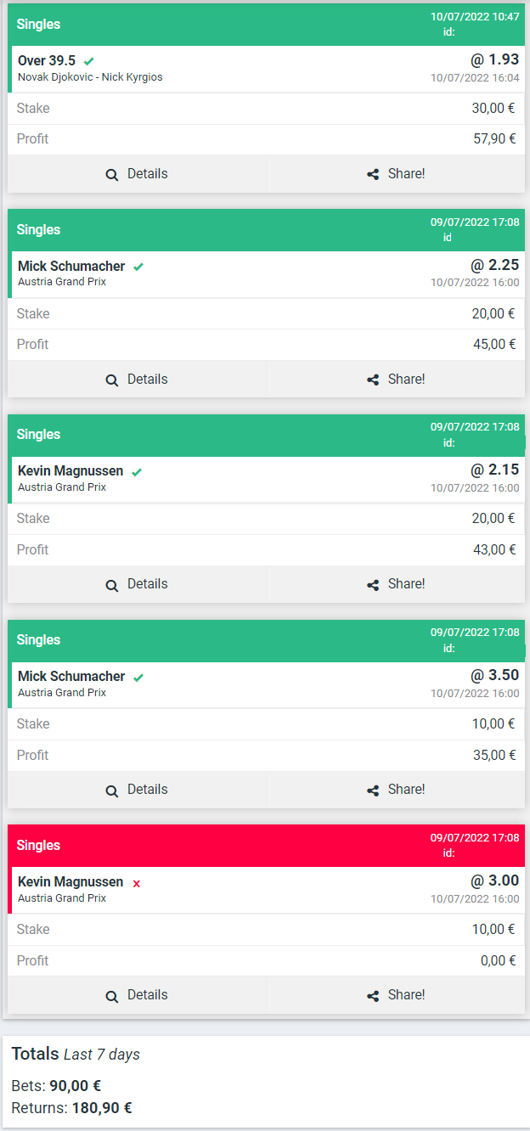Click the Mick Schumacher selection at odds 3.50
Screen dimensions: 530x1131
tap(71, 677)
